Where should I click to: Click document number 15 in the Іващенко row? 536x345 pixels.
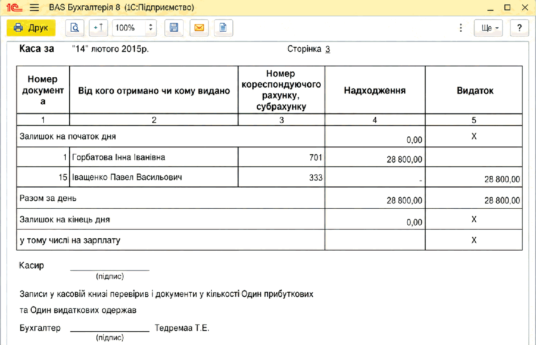pos(63,177)
